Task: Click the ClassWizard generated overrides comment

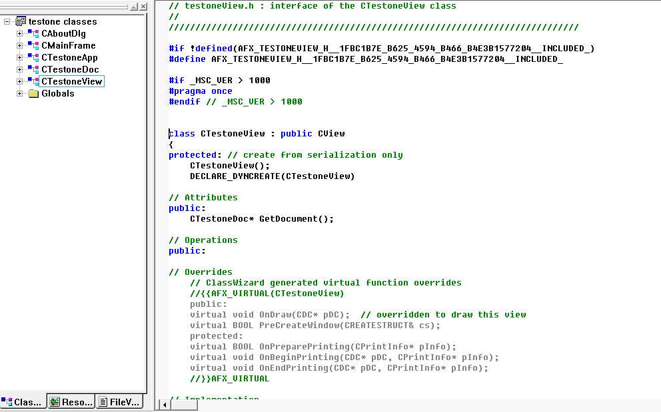Action: pos(325,283)
